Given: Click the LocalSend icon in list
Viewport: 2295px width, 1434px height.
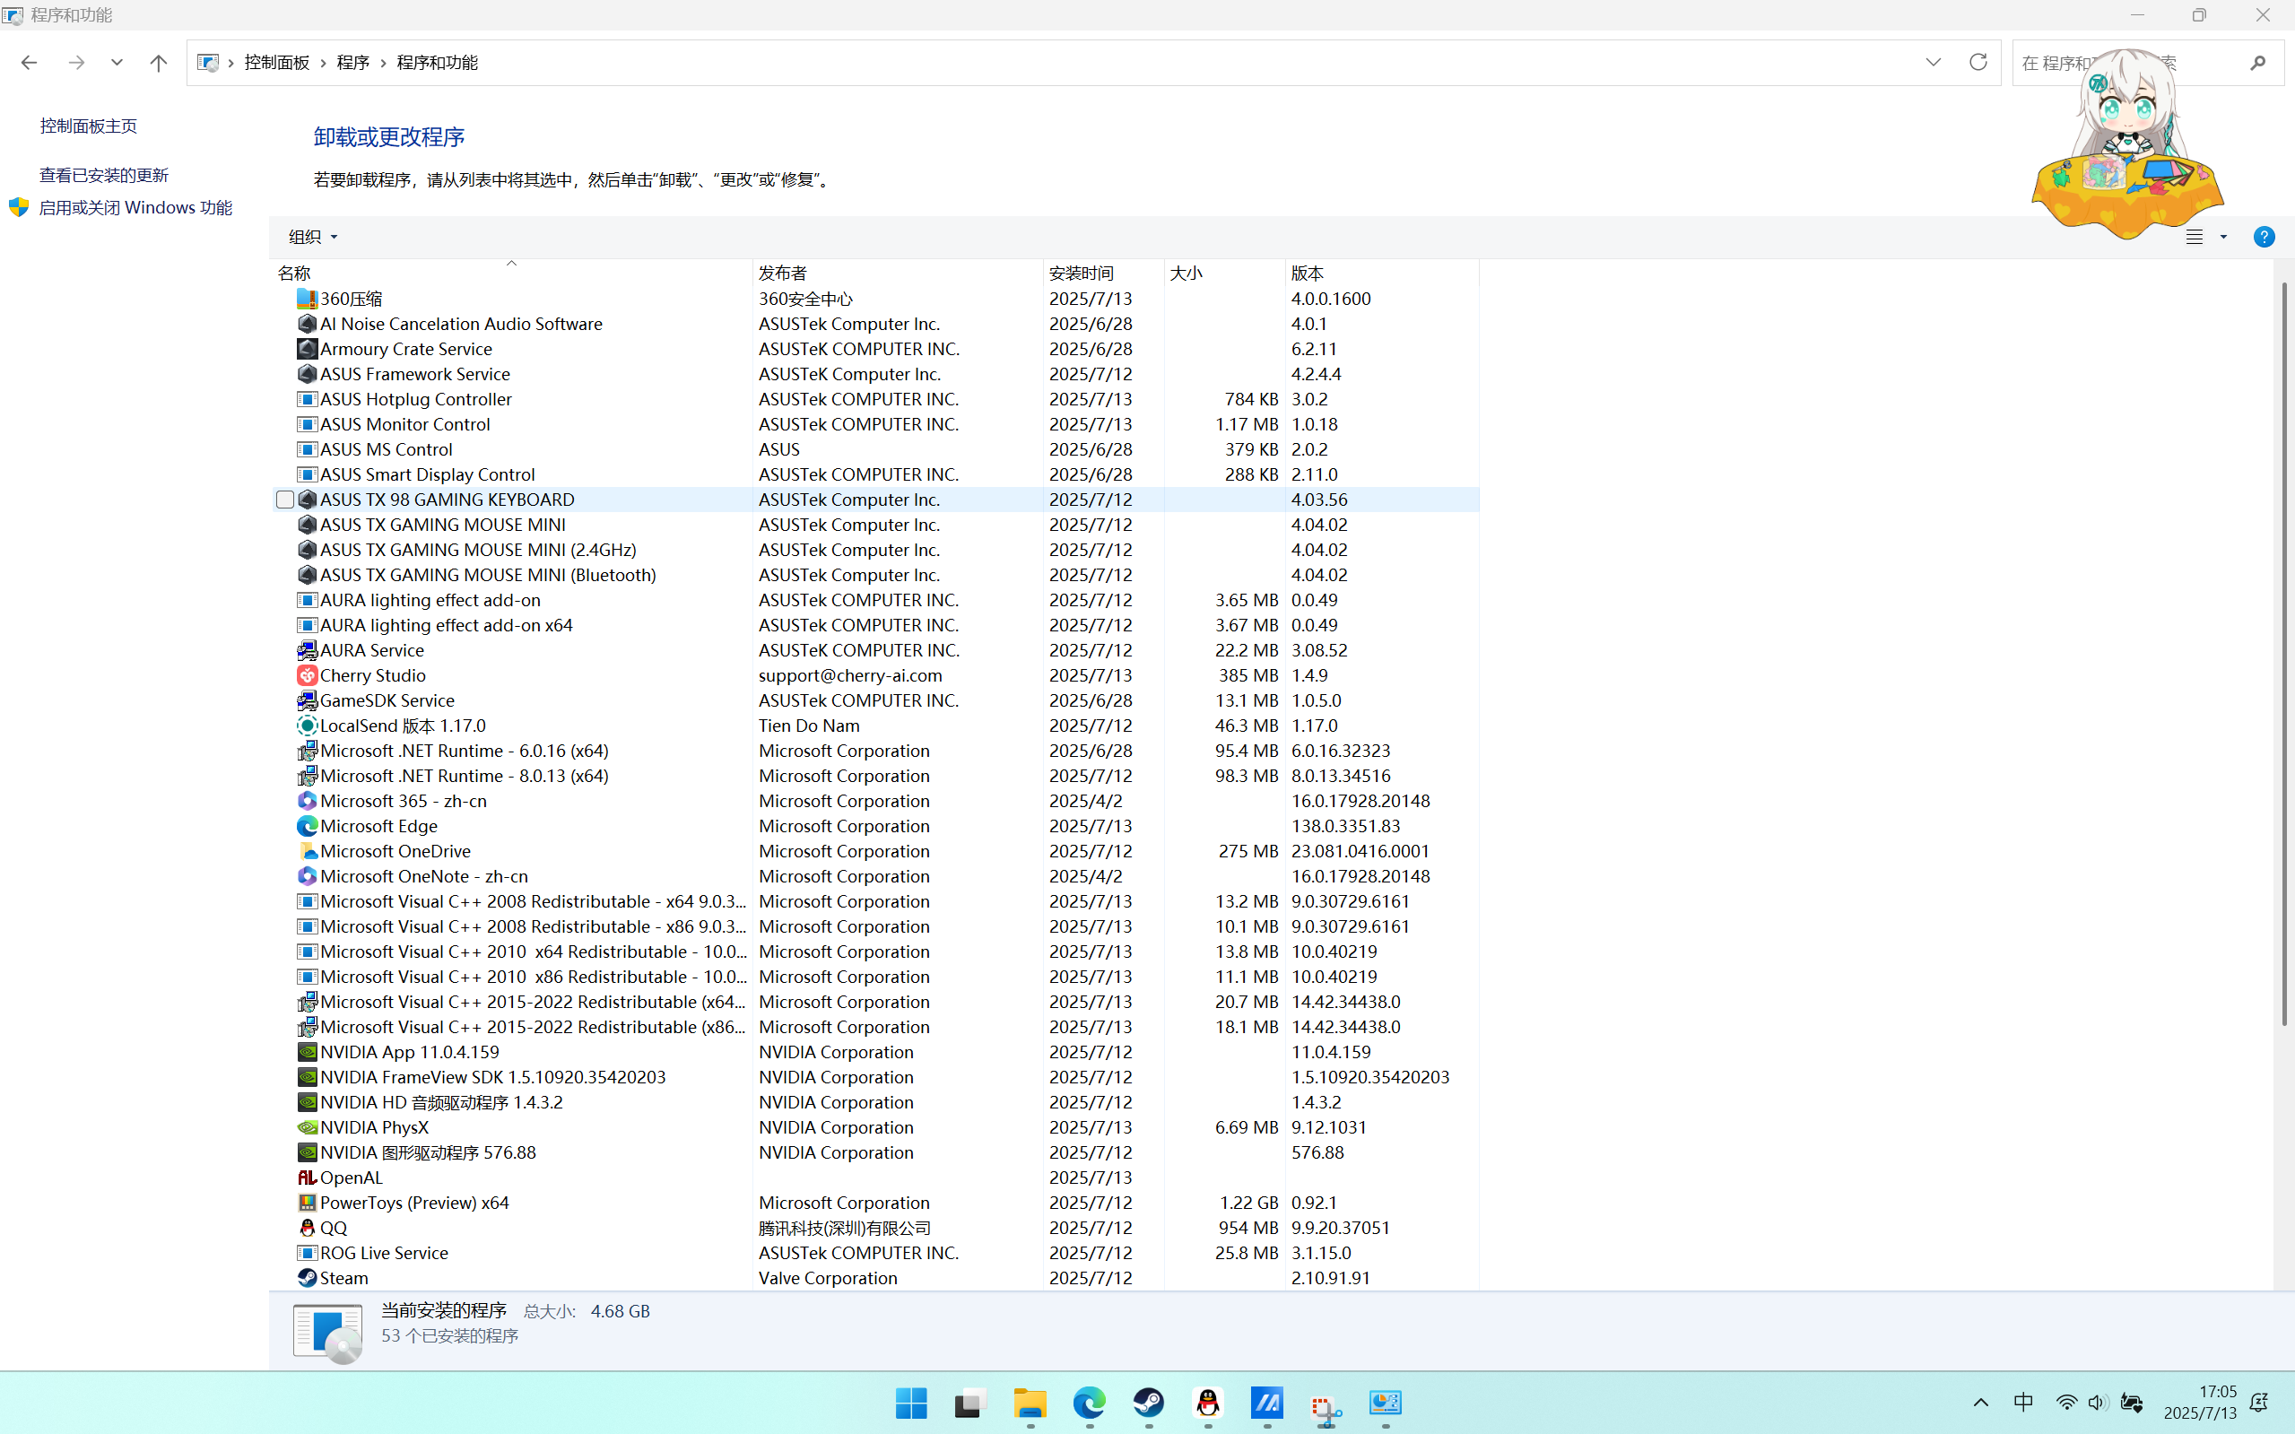Looking at the screenshot, I should click(307, 726).
